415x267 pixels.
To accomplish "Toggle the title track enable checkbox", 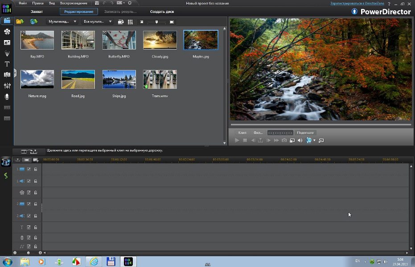I will 29,227.
